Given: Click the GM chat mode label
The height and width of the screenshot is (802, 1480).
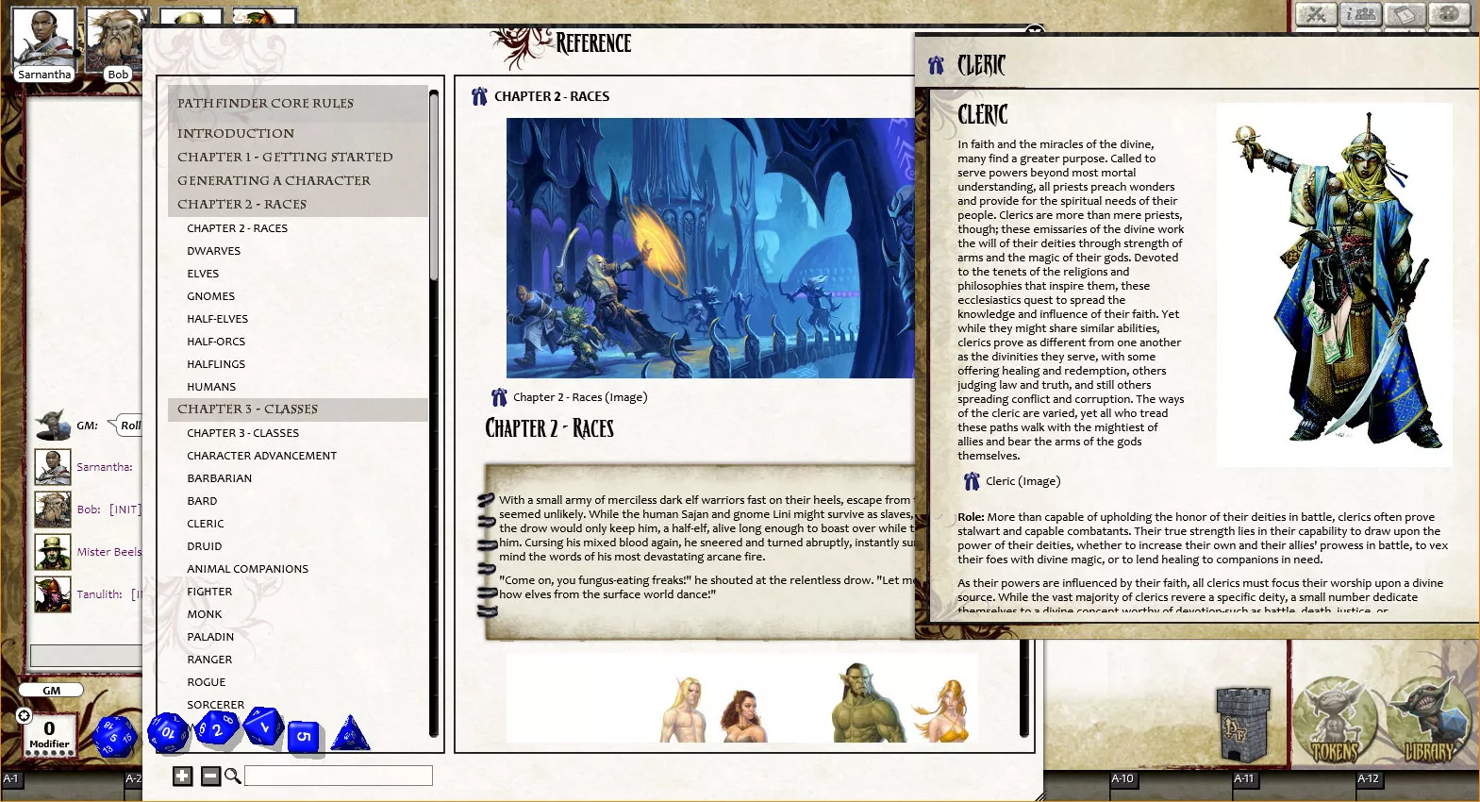Looking at the screenshot, I should coord(51,691).
